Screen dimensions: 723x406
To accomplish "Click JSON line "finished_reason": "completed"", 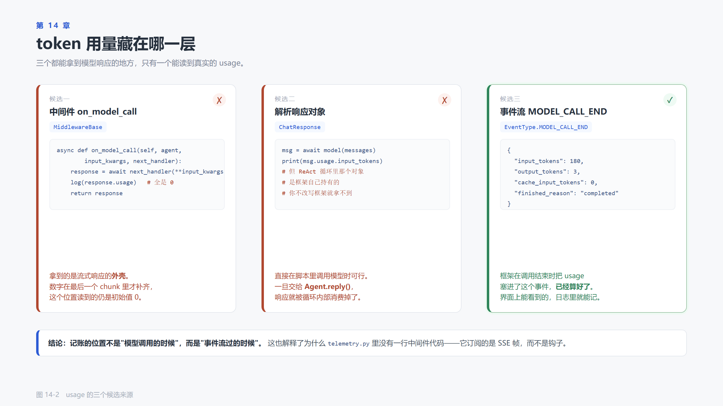I will click(x=566, y=193).
